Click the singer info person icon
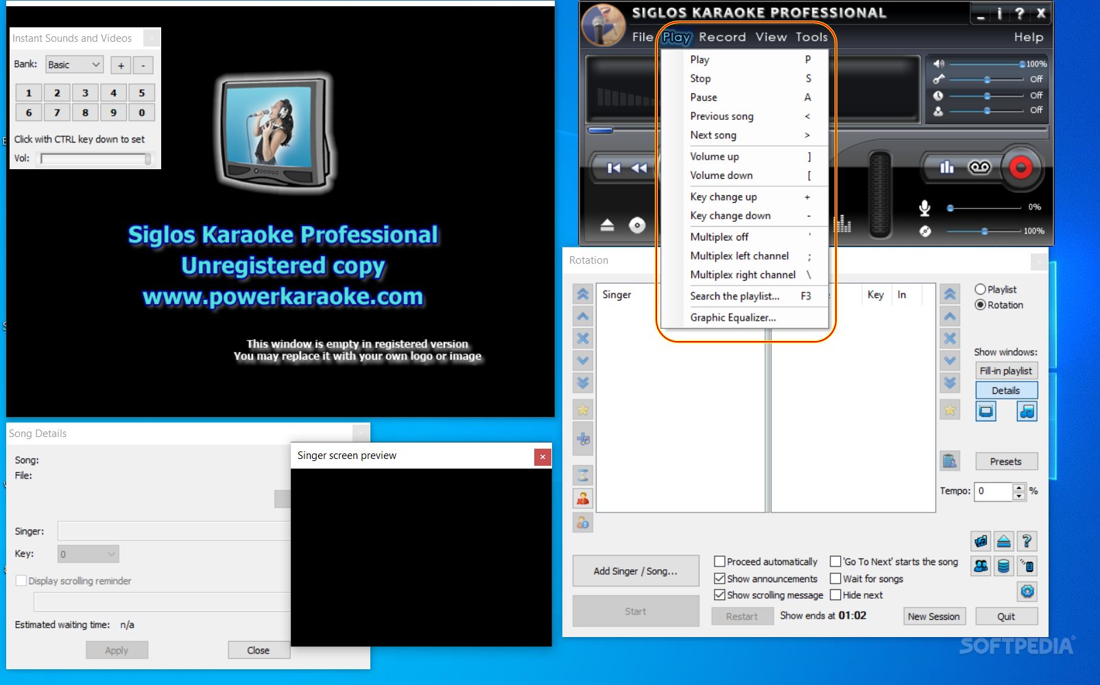Screen dimensions: 1100x685 pyautogui.click(x=583, y=523)
